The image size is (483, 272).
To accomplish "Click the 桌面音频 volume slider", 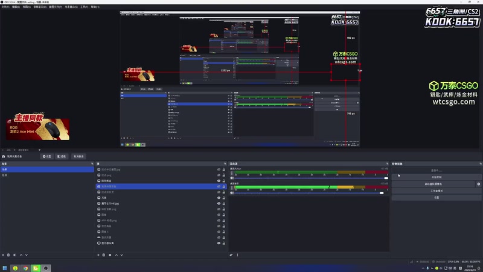I will coord(310,193).
